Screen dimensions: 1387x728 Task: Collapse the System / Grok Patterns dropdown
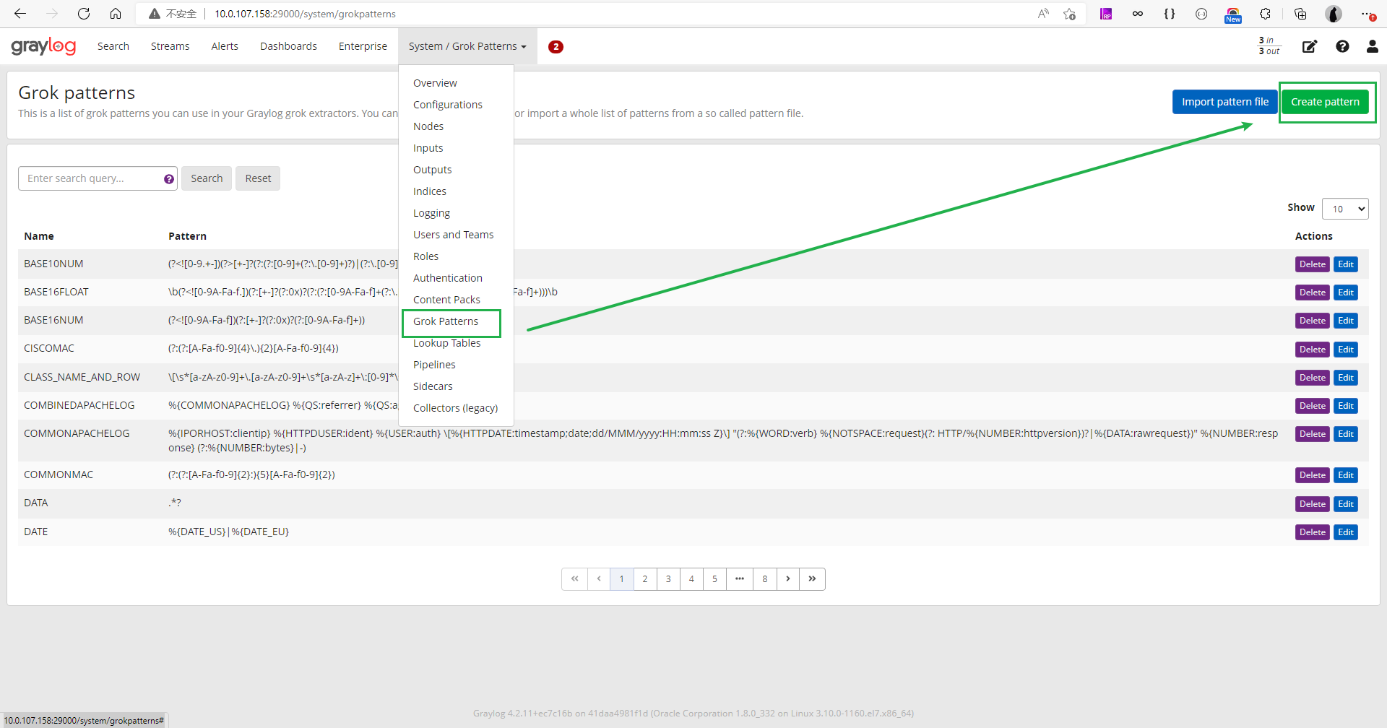tap(467, 46)
